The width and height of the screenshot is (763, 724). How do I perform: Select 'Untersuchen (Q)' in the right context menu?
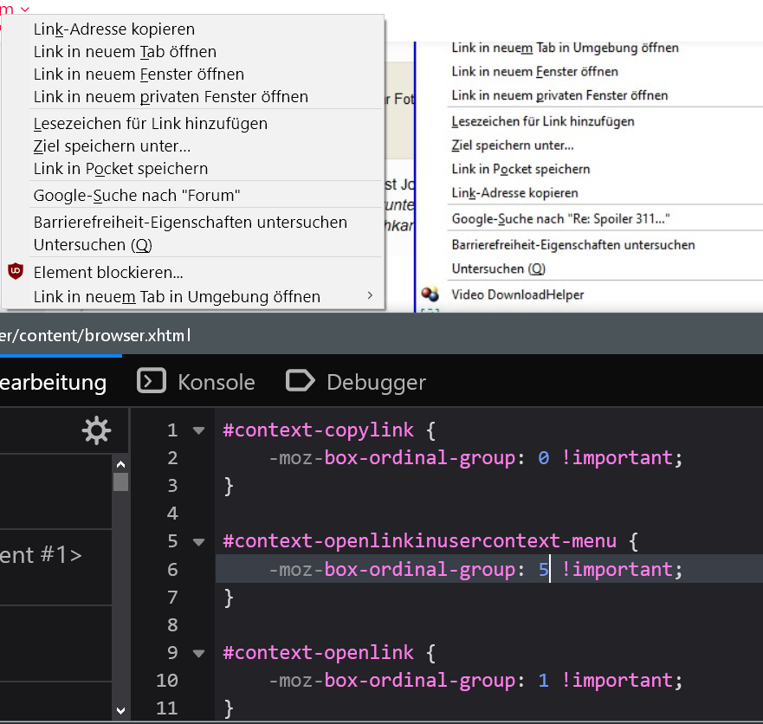tap(499, 268)
